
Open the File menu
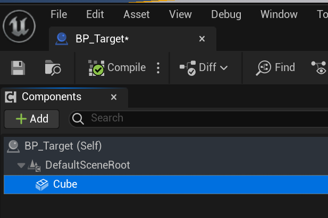click(x=59, y=14)
